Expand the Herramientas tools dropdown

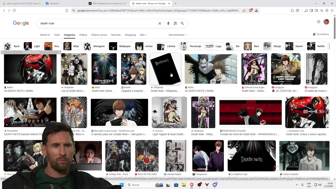178,35
